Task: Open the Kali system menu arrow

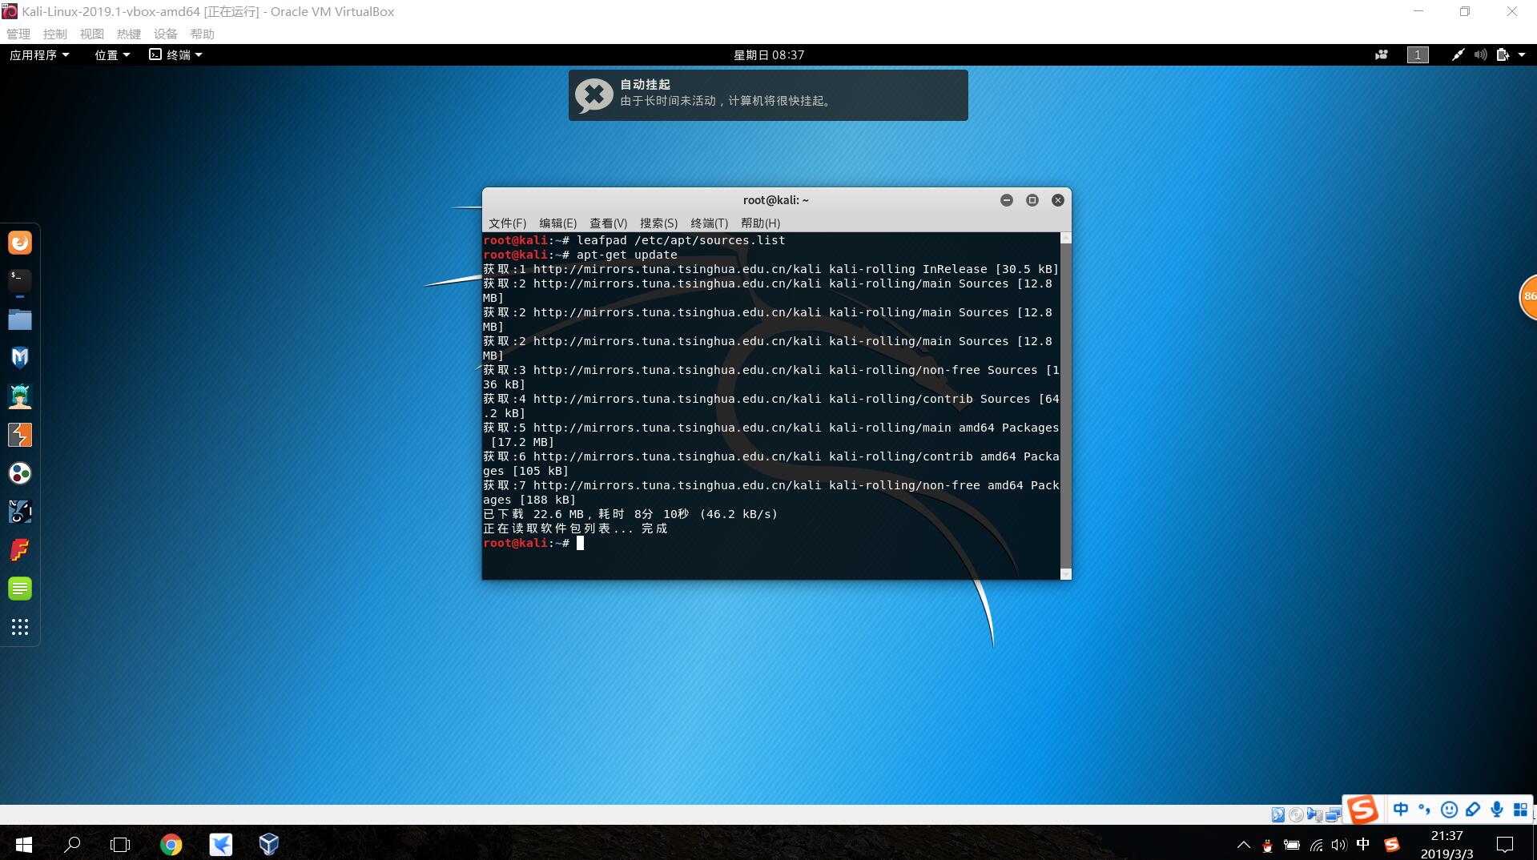Action: (x=1522, y=54)
